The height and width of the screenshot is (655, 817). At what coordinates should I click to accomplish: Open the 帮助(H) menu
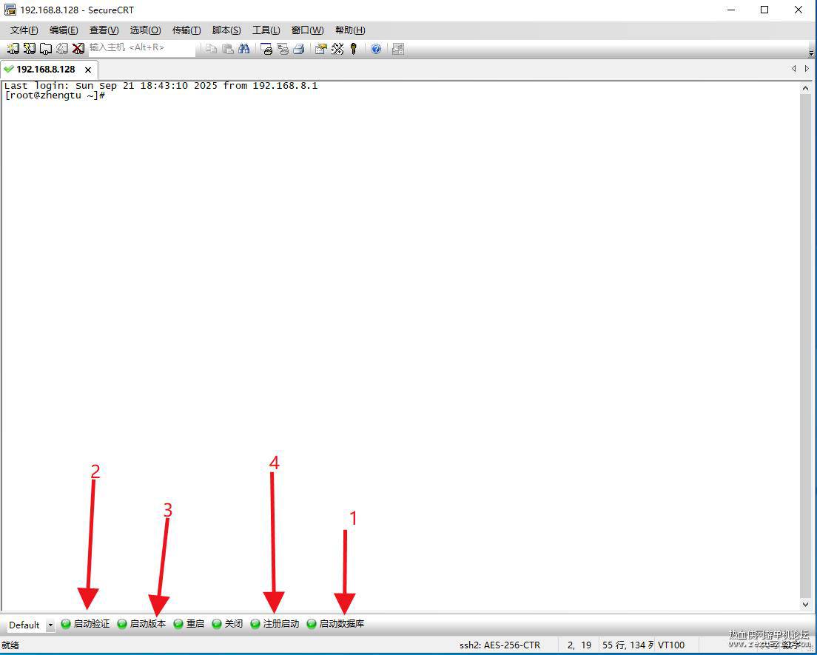pos(350,30)
